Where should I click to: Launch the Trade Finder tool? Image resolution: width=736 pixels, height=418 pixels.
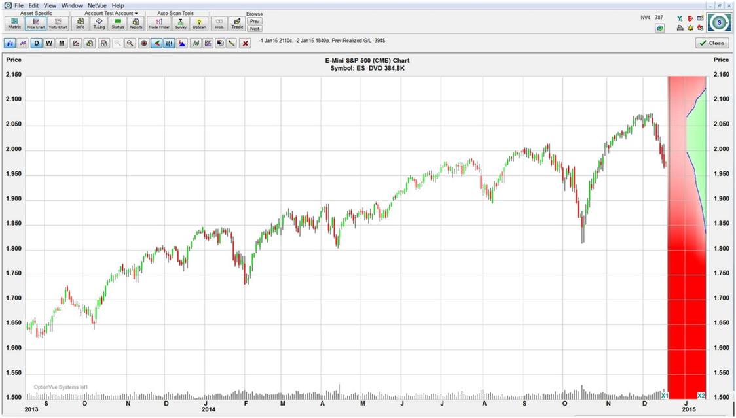pos(159,24)
